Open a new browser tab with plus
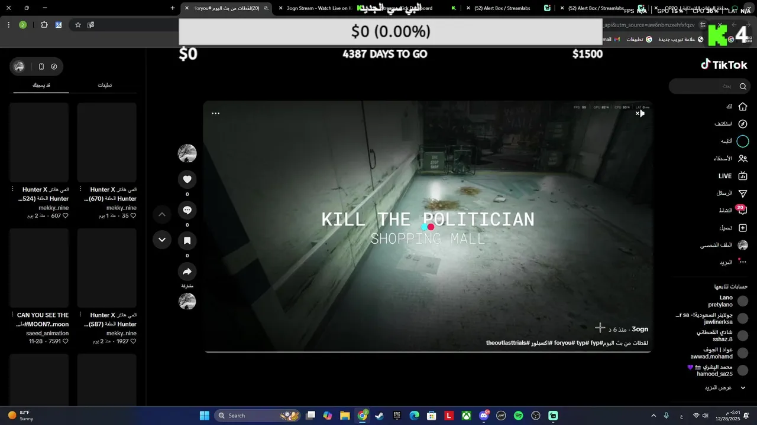 (x=173, y=8)
